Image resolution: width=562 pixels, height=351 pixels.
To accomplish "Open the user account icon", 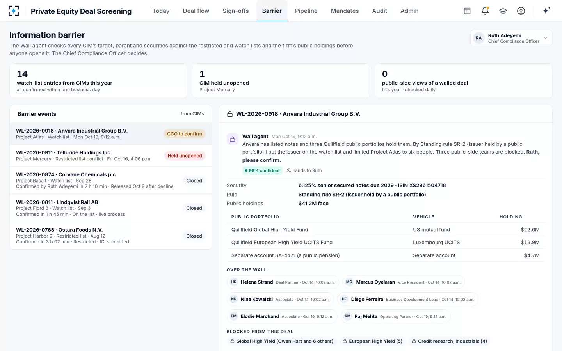I will coord(521,11).
